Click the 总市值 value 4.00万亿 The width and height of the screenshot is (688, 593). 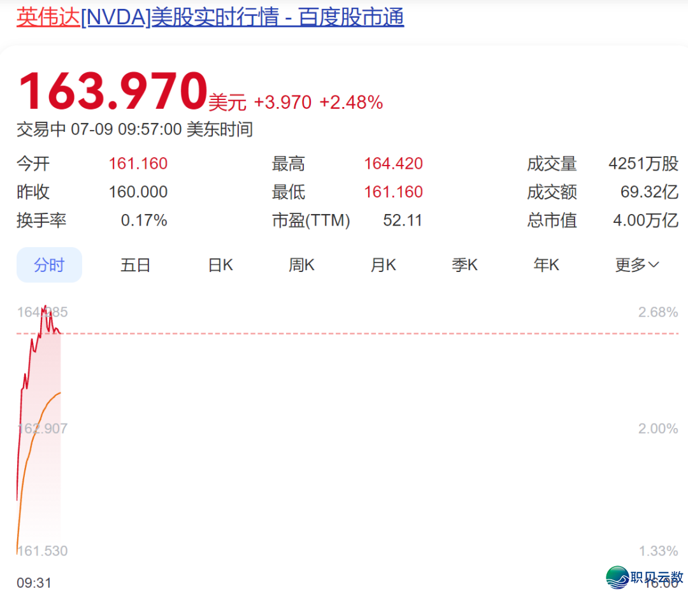point(645,220)
